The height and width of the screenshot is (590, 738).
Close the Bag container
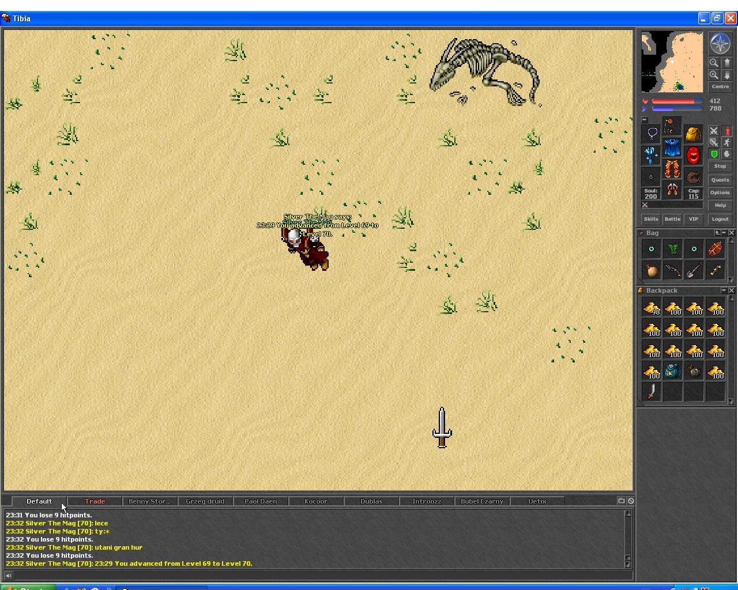point(731,233)
